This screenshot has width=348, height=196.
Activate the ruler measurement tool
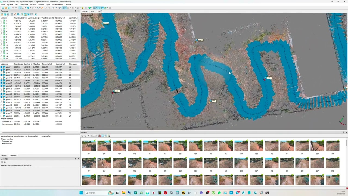pyautogui.click(x=42, y=8)
